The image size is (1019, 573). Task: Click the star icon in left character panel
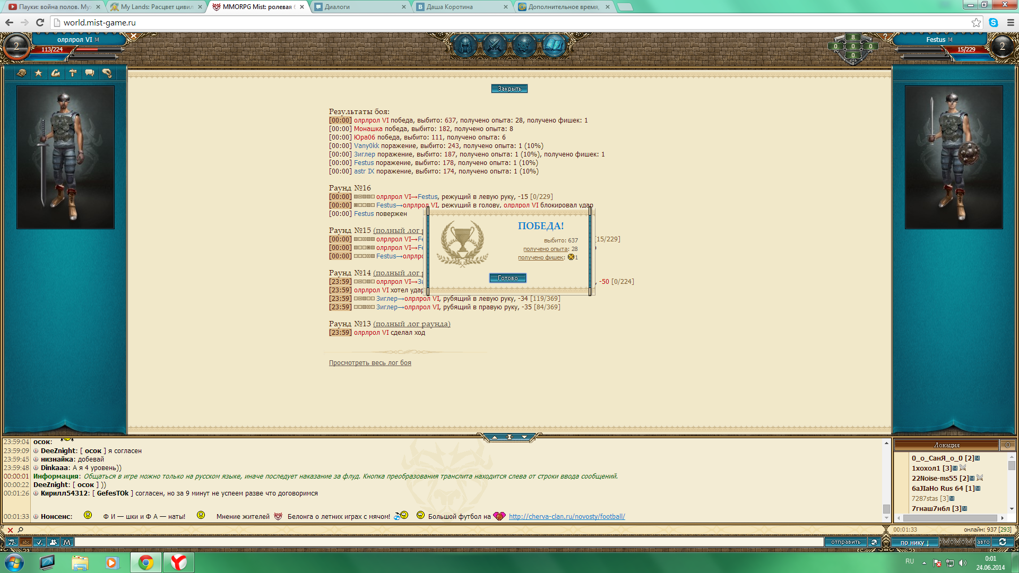tap(39, 73)
